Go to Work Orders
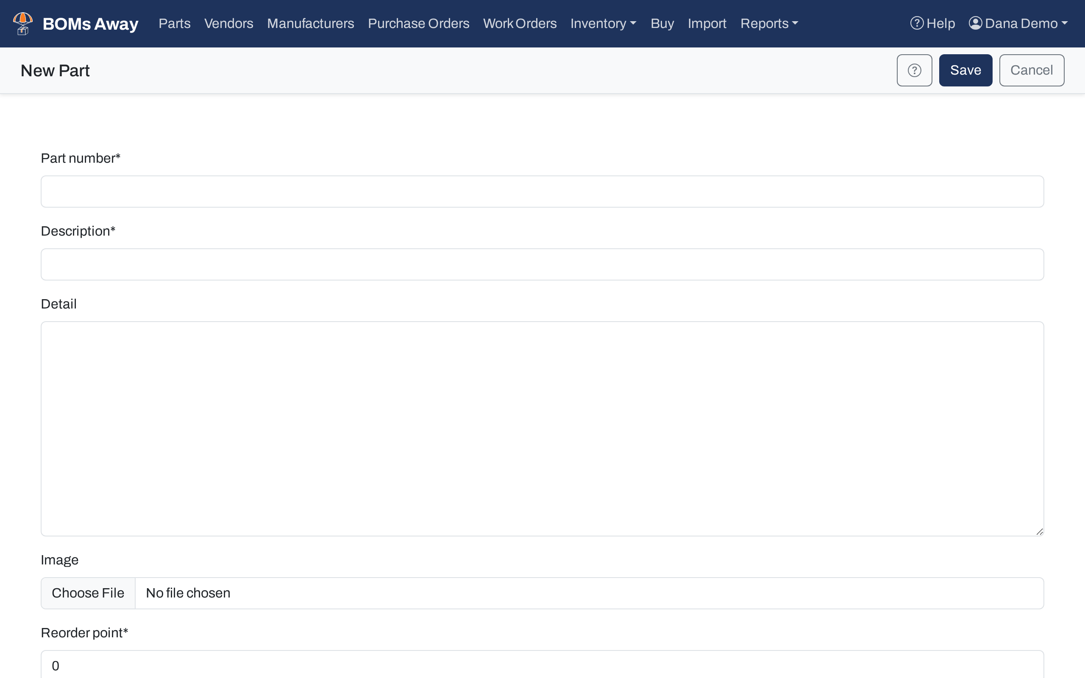 point(520,23)
